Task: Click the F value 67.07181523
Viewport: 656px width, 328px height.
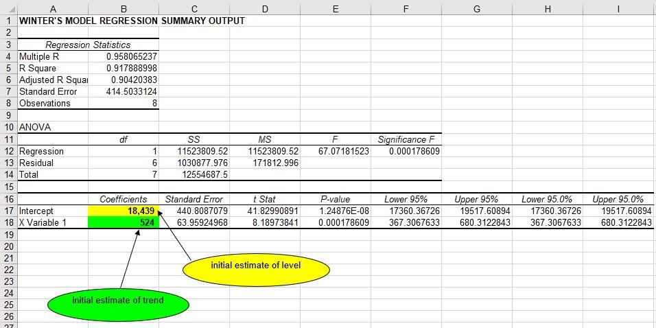Action: pos(336,152)
